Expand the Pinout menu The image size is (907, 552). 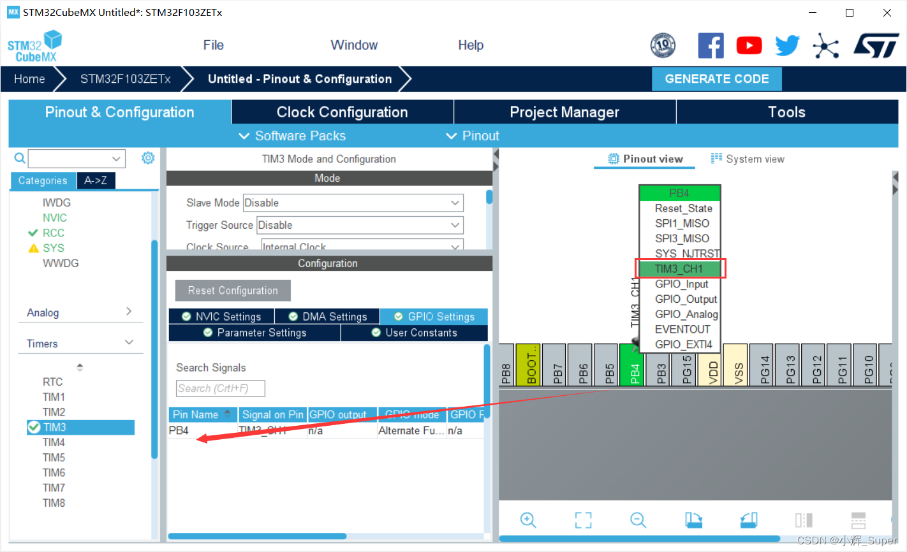tap(472, 136)
